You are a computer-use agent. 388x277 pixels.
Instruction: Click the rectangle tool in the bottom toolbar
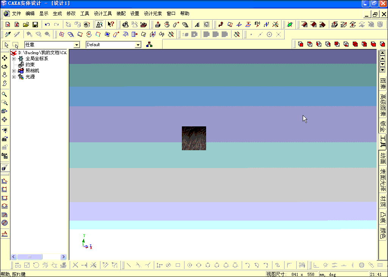pyautogui.click(x=178, y=265)
